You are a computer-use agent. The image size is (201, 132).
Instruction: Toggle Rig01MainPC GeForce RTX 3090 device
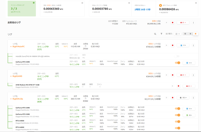[x=177, y=63]
